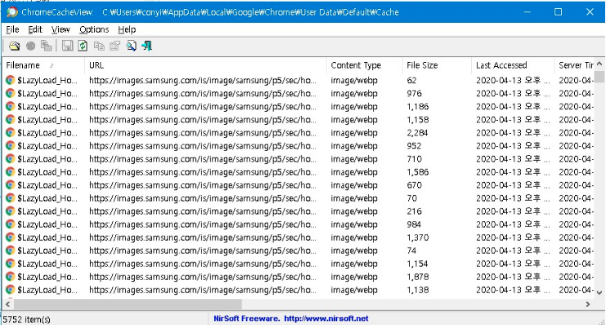Screen dimensions: 606x325
Task: Click the grayed-out stop circle toolbar icon
Action: (30, 46)
